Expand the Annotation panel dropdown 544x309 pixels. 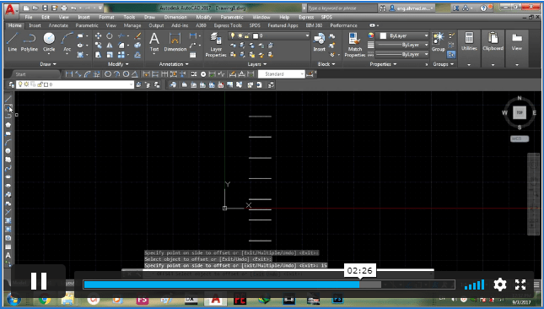click(174, 64)
